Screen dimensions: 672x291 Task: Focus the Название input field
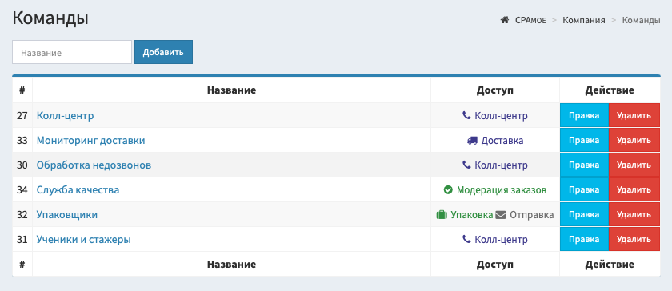pos(72,52)
